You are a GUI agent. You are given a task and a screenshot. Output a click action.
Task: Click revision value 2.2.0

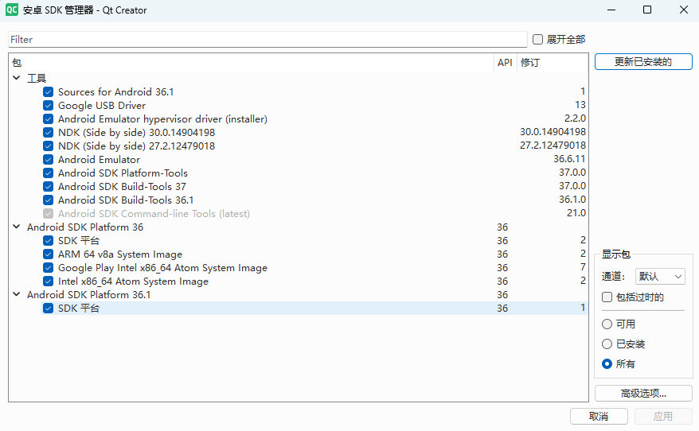click(575, 118)
